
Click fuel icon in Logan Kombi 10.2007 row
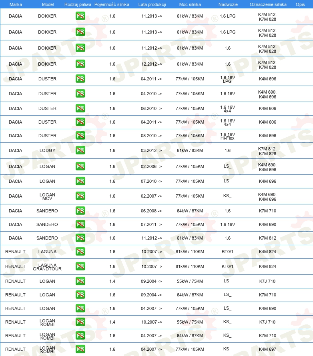80,322
